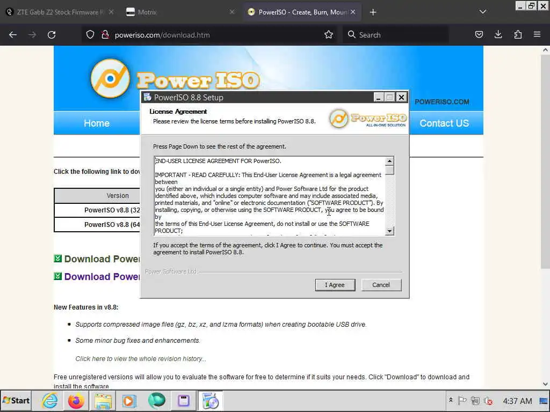The width and height of the screenshot is (550, 412).
Task: Open the Pocket save icon
Action: click(479, 35)
